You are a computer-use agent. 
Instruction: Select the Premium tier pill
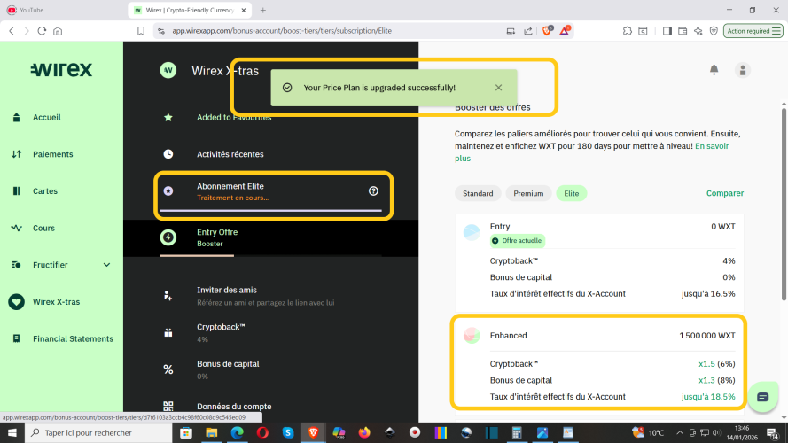pos(528,193)
